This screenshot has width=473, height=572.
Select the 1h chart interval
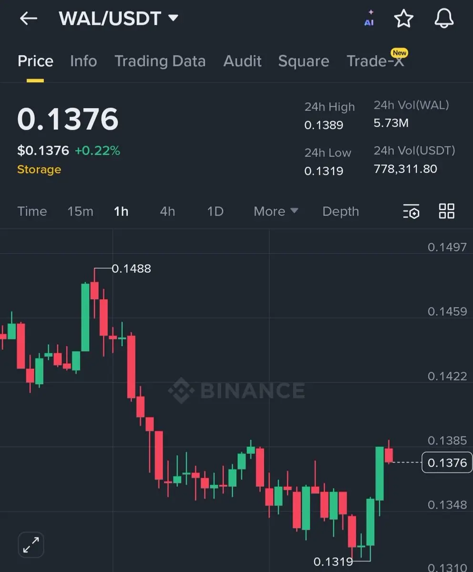tap(121, 211)
